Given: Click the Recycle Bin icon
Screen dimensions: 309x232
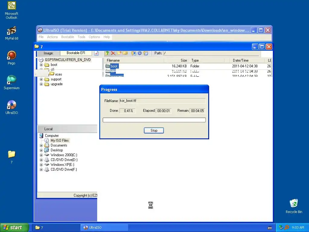Looking at the screenshot, I should [x=294, y=203].
